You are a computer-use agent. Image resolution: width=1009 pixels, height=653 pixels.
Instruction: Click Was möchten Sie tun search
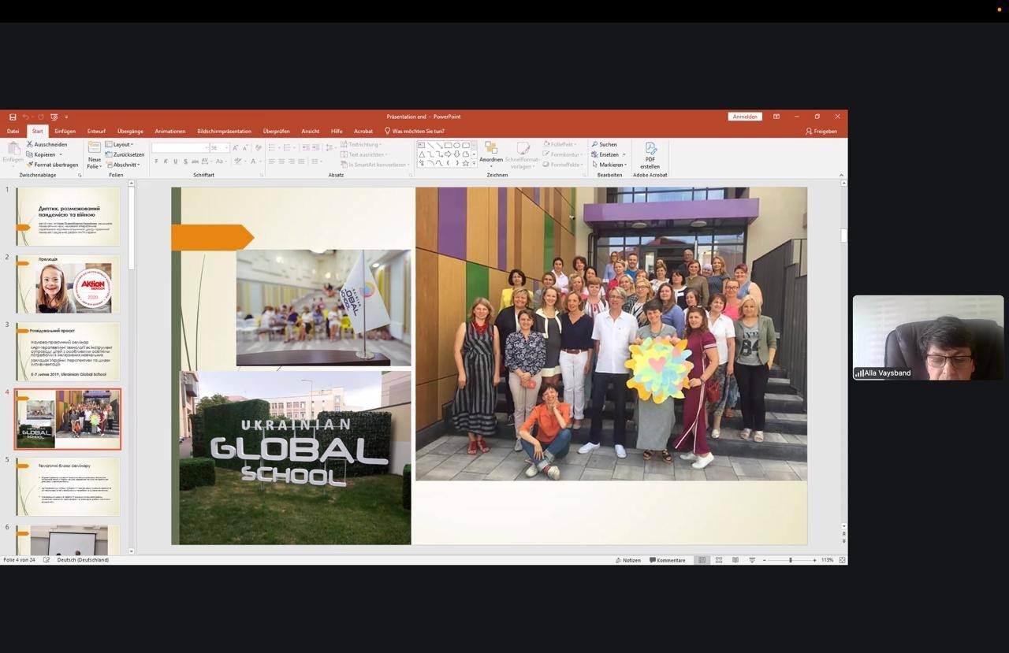pos(414,132)
